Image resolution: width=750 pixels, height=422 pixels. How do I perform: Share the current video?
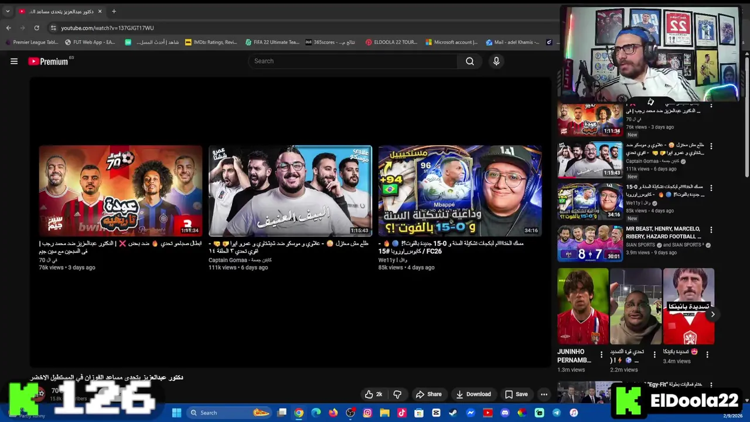tap(428, 394)
